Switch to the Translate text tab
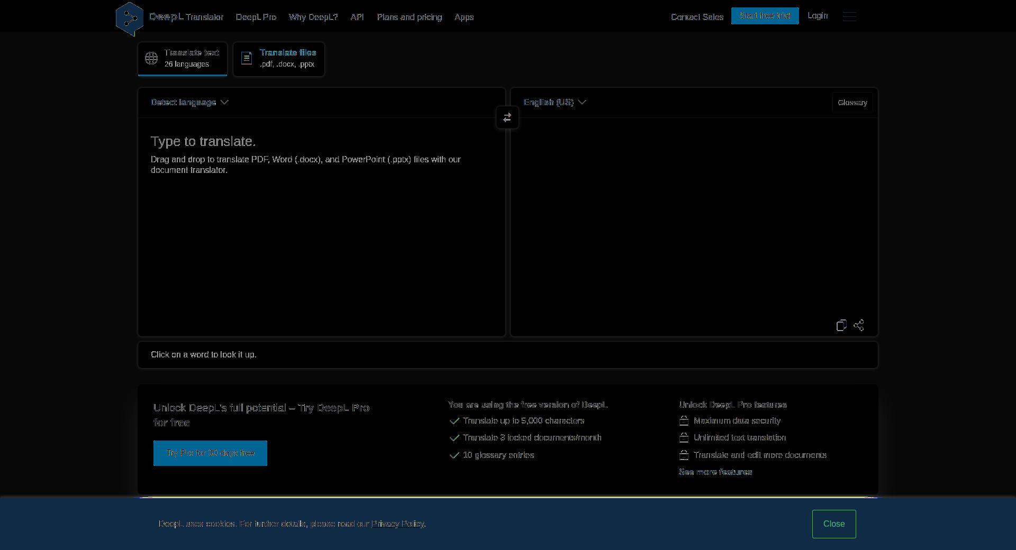This screenshot has width=1016, height=550. click(x=183, y=59)
